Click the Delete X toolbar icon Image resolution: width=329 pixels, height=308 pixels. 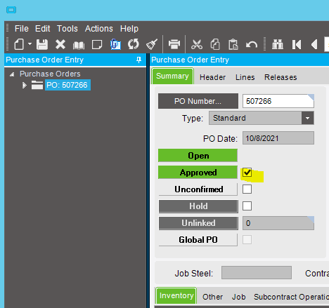pyautogui.click(x=60, y=44)
